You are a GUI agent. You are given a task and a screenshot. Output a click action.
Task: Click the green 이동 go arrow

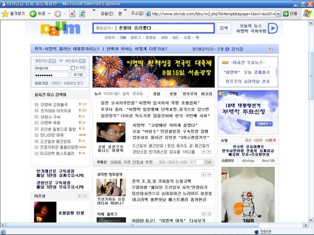(x=286, y=14)
